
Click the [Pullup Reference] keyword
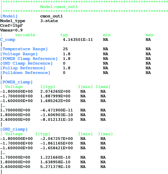point(23,68)
